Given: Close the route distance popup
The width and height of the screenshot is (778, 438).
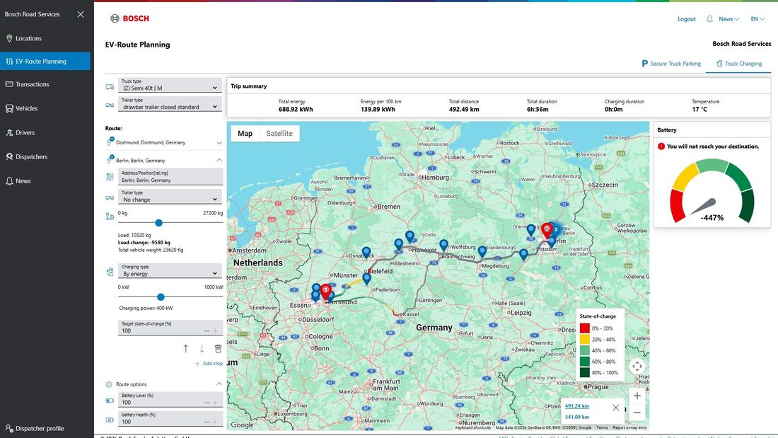Looking at the screenshot, I should tap(616, 408).
